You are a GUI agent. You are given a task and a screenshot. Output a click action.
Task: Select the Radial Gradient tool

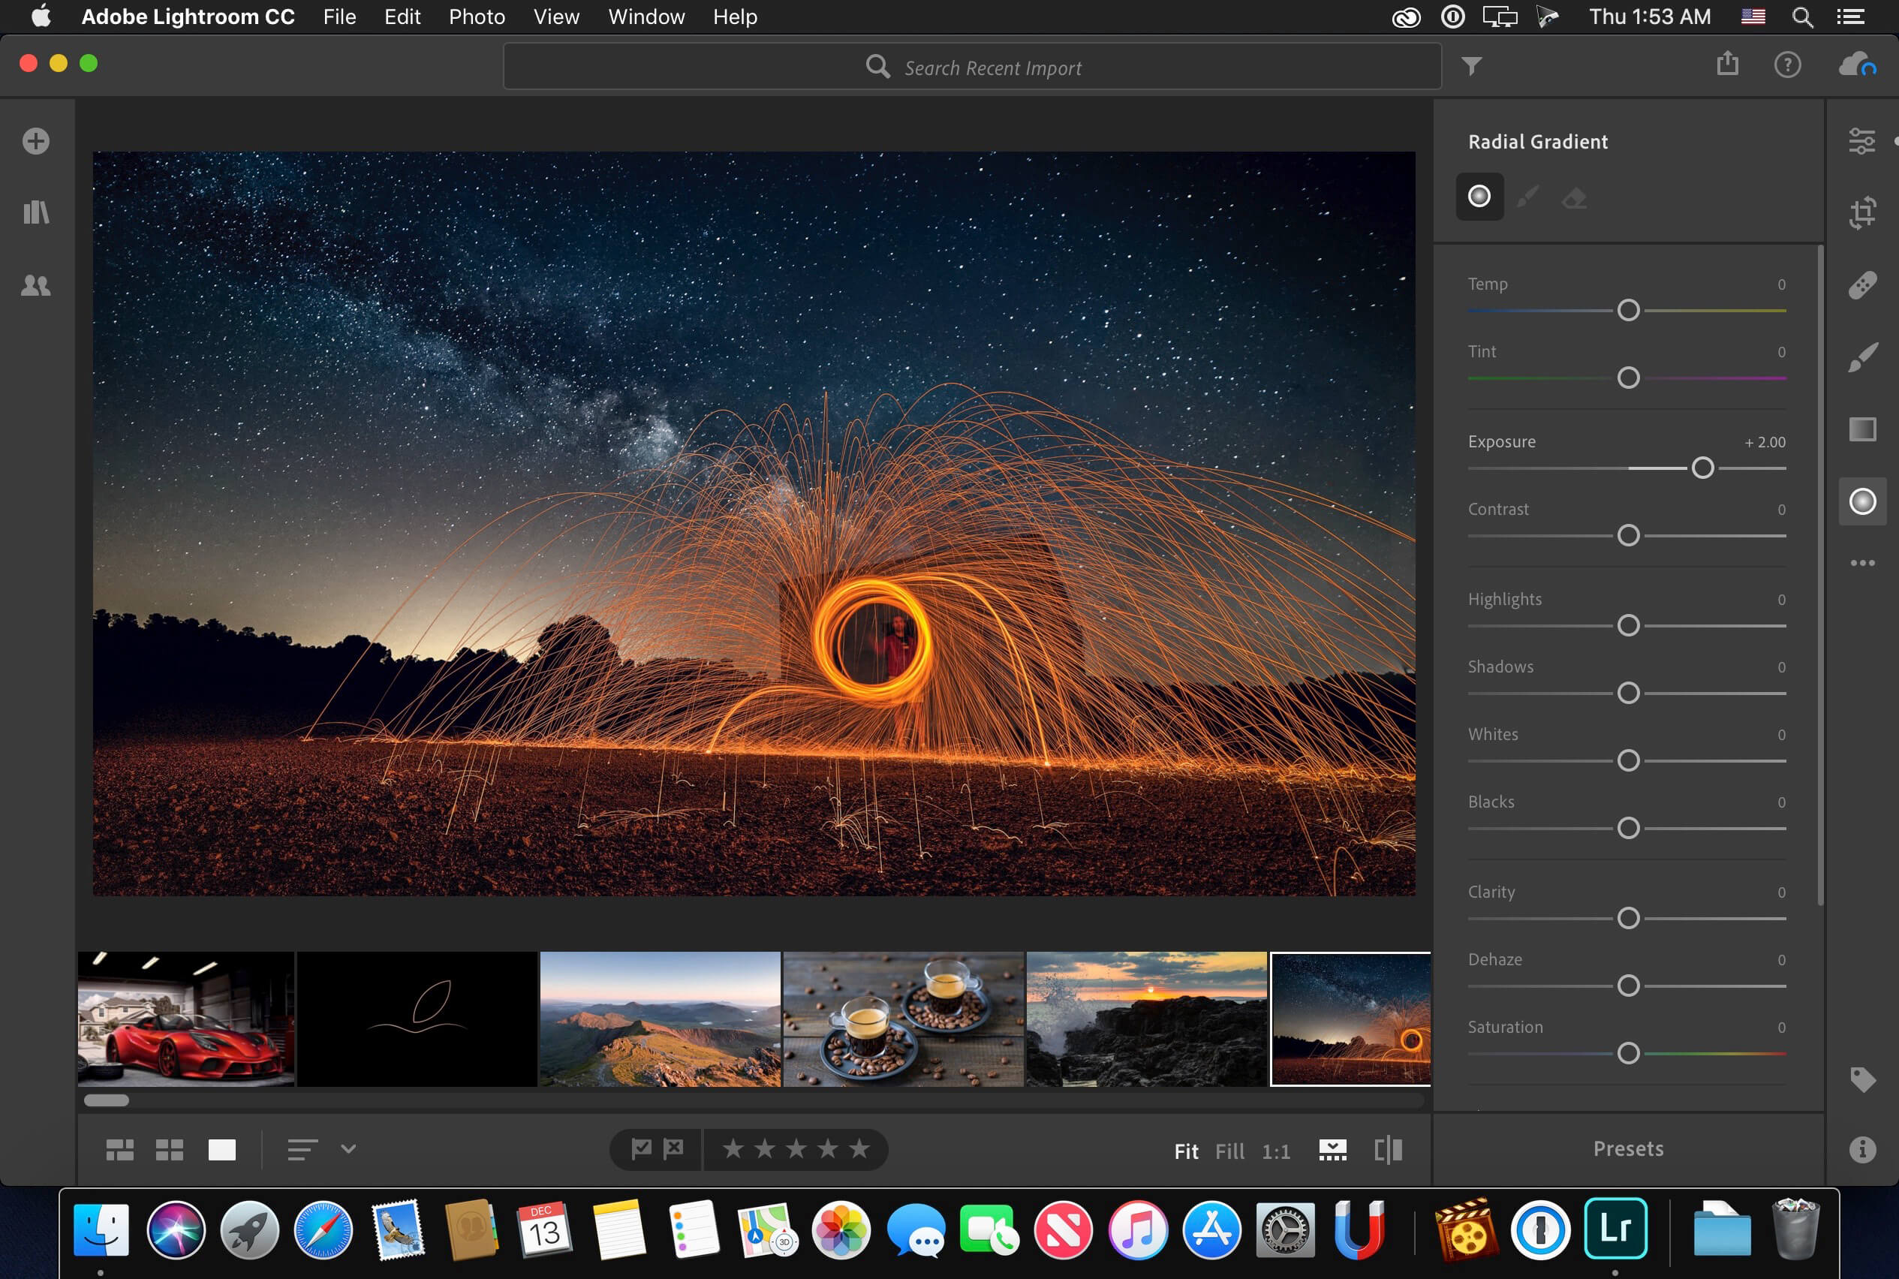point(1863,501)
